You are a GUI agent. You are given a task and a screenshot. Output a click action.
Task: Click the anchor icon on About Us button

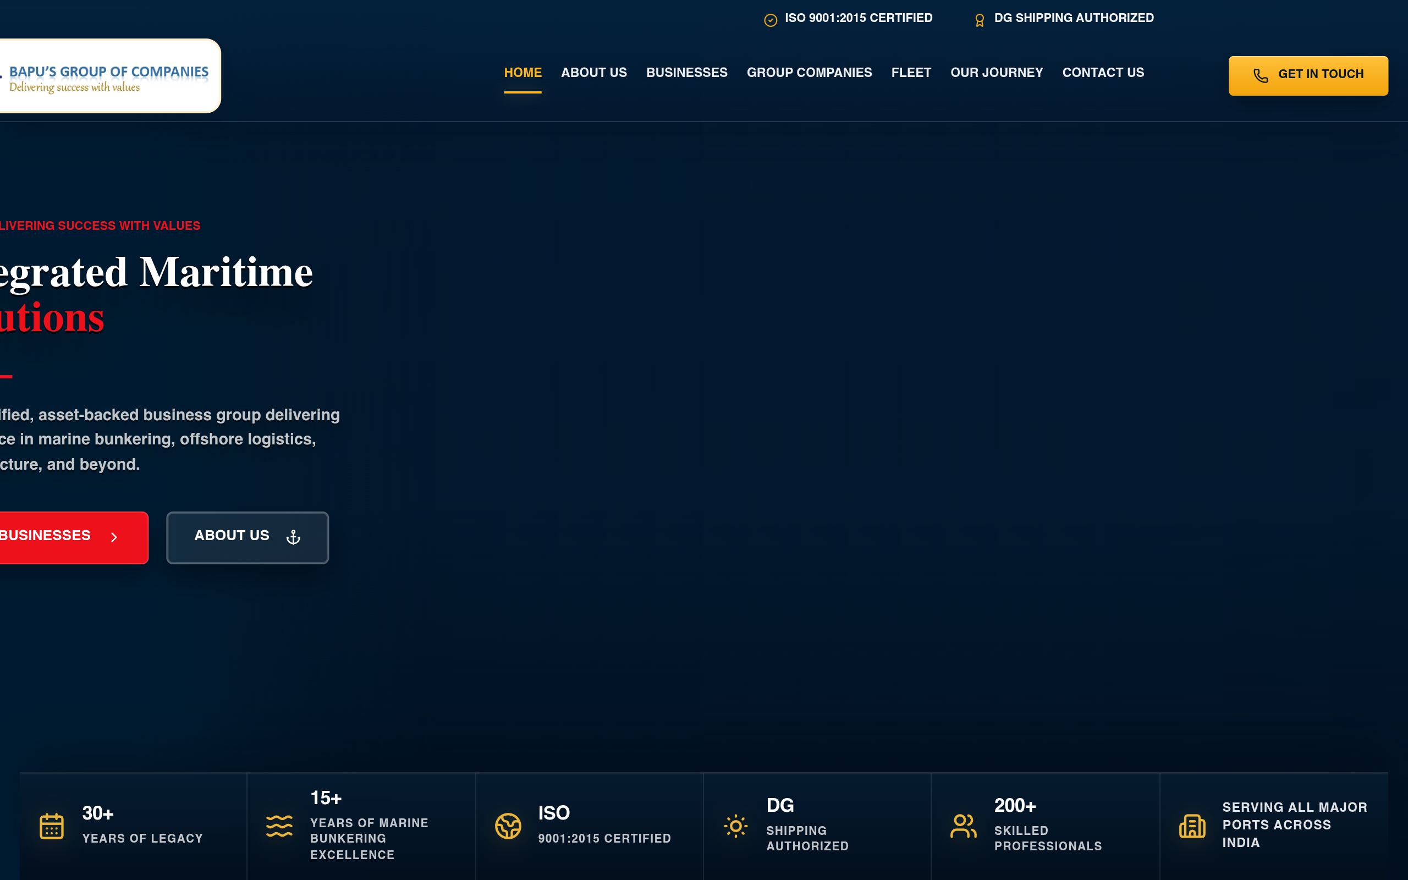[293, 537]
